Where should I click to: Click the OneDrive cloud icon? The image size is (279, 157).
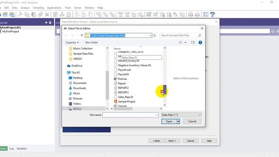69,66
